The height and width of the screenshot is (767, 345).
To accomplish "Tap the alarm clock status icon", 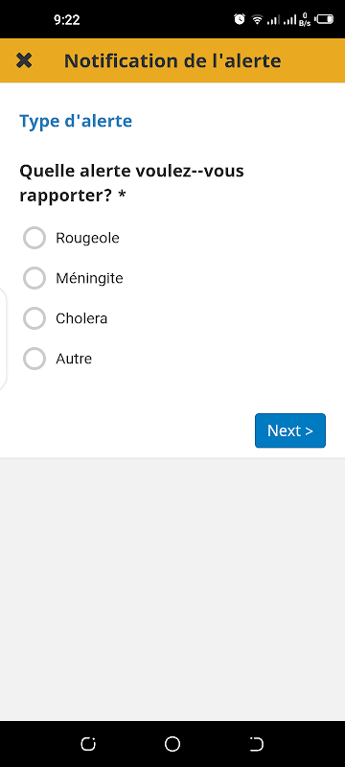I will tap(240, 19).
